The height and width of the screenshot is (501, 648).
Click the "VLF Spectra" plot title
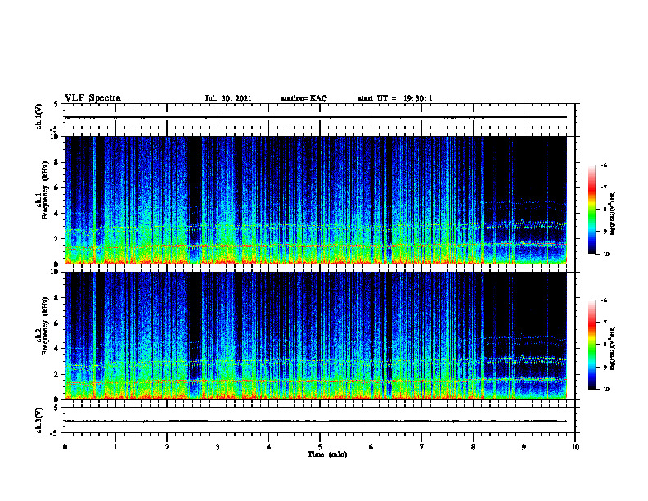coord(92,98)
